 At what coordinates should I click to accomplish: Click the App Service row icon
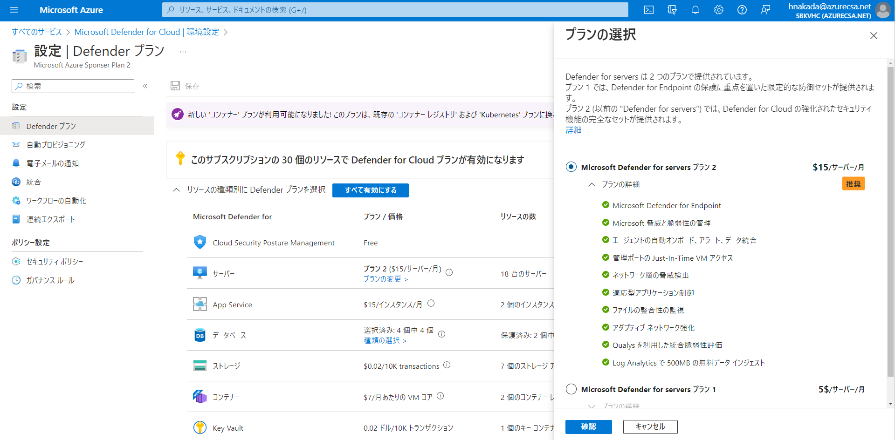200,305
